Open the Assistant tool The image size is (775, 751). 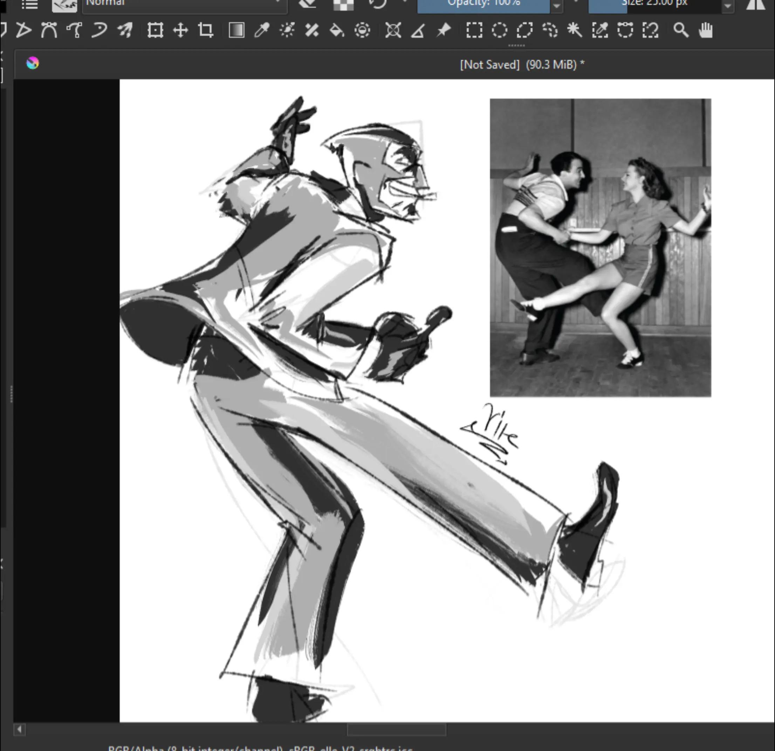pyautogui.click(x=393, y=30)
